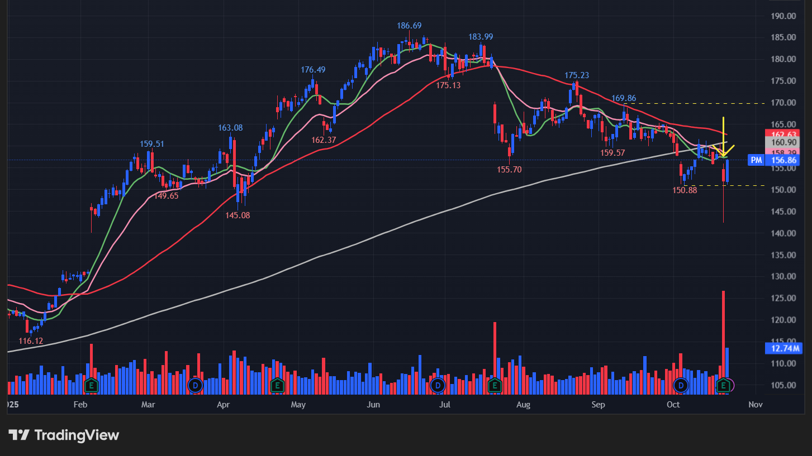The height and width of the screenshot is (456, 812).
Task: Click the latest earnings E marker in October
Action: click(724, 385)
